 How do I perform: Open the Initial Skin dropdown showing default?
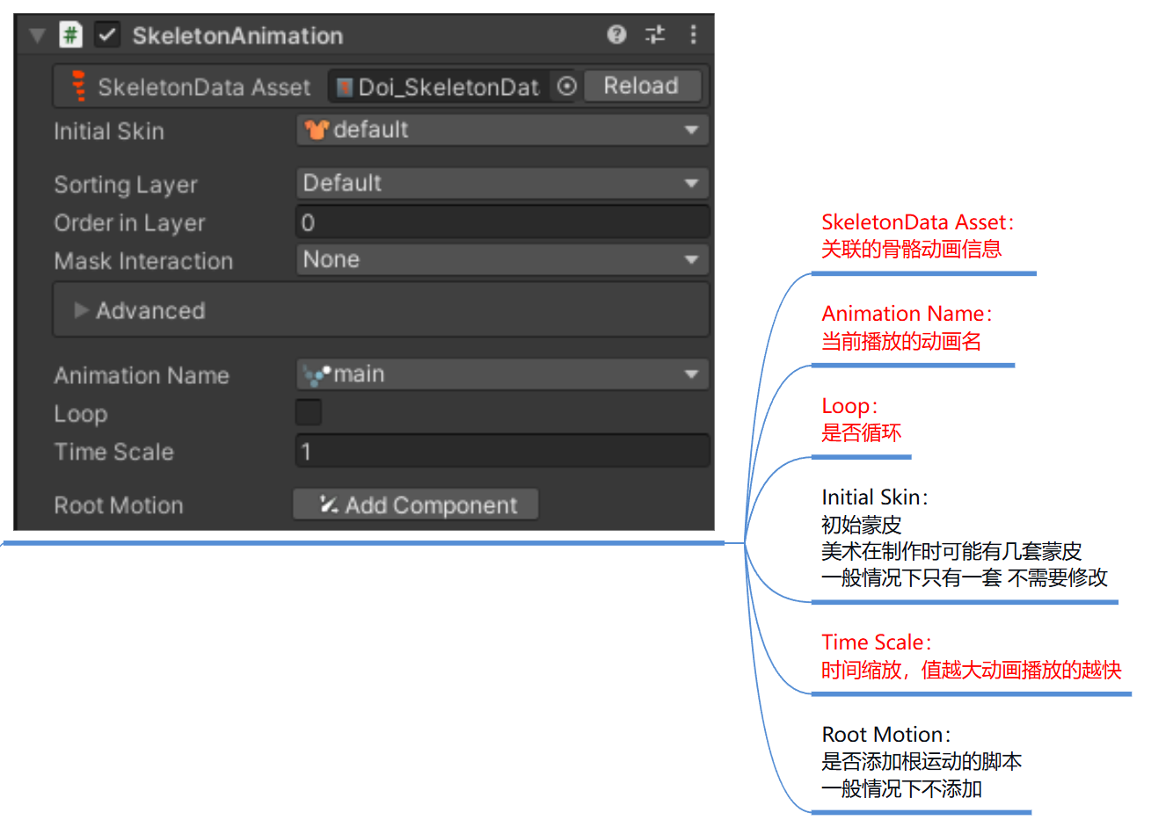pyautogui.click(x=502, y=130)
